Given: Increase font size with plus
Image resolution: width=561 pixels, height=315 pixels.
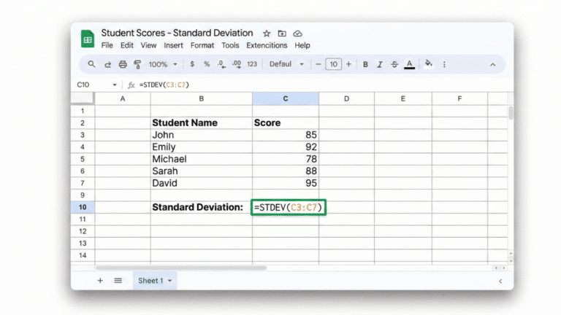Looking at the screenshot, I should point(348,64).
